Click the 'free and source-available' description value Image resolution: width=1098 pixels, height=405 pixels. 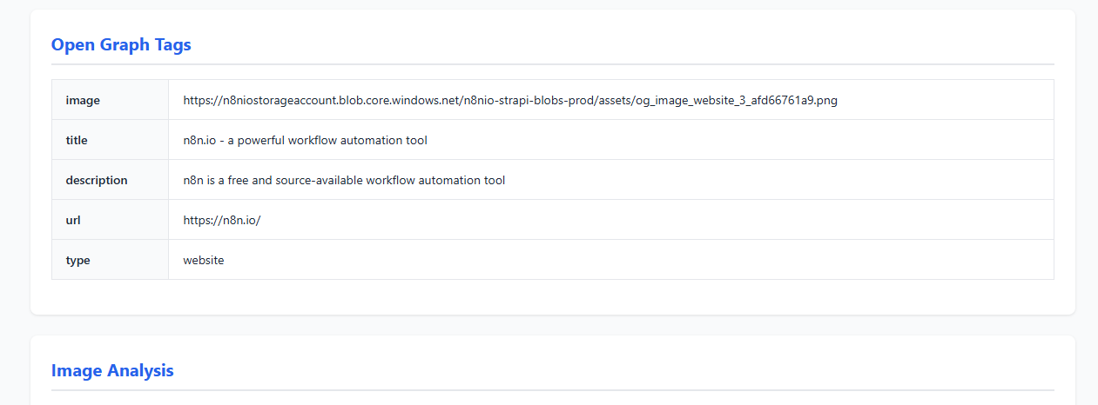point(344,180)
